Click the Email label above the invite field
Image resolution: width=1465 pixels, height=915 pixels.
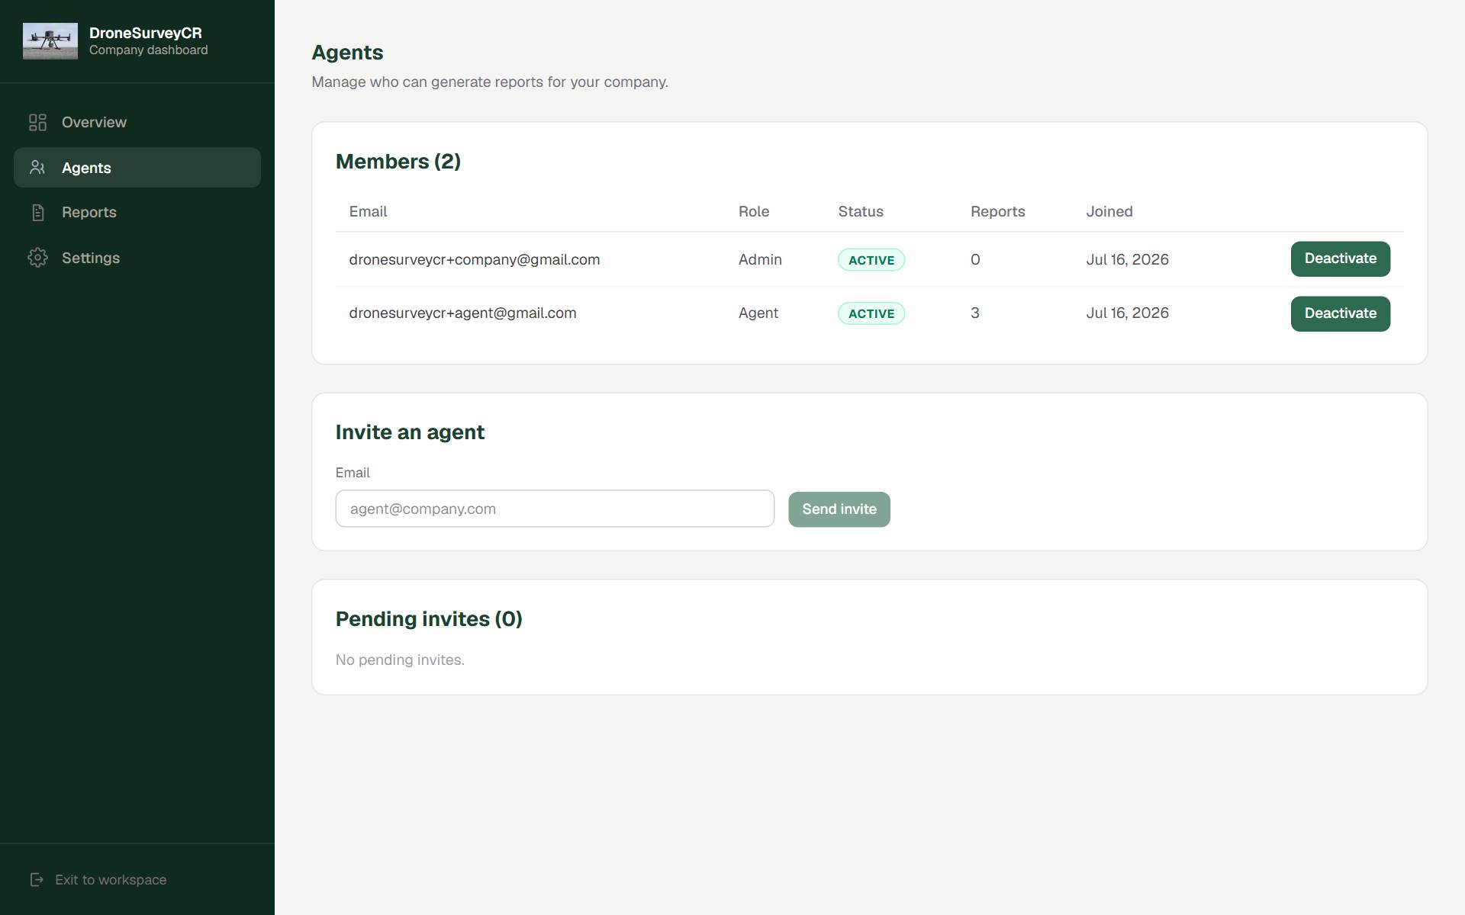pos(353,473)
